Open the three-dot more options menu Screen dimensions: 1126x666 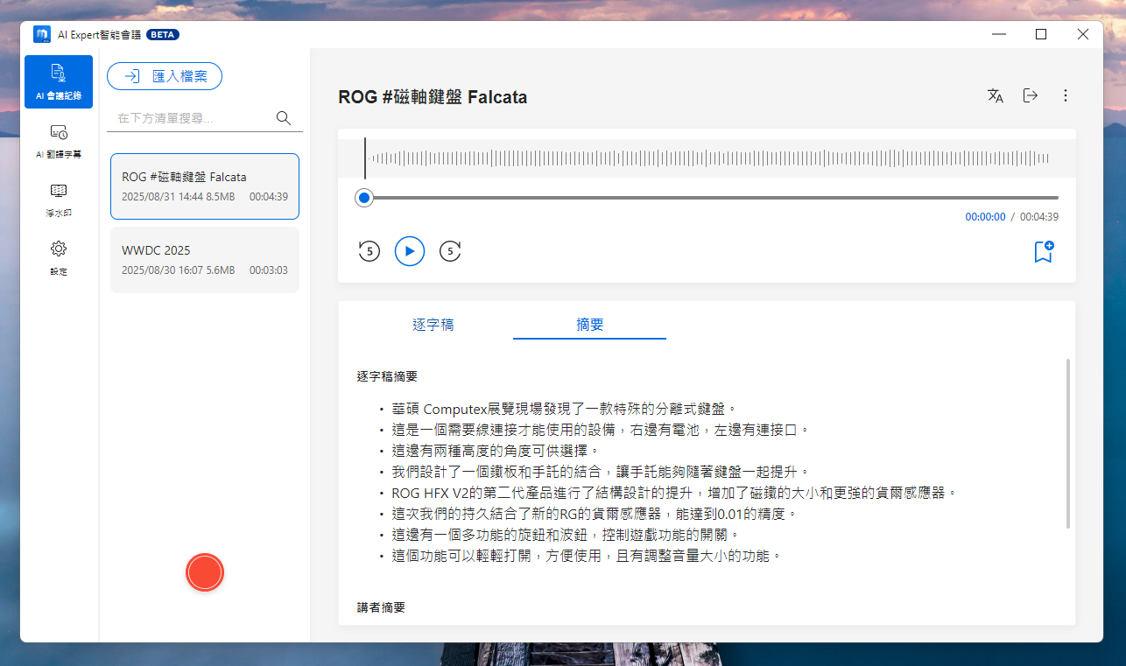(1066, 96)
